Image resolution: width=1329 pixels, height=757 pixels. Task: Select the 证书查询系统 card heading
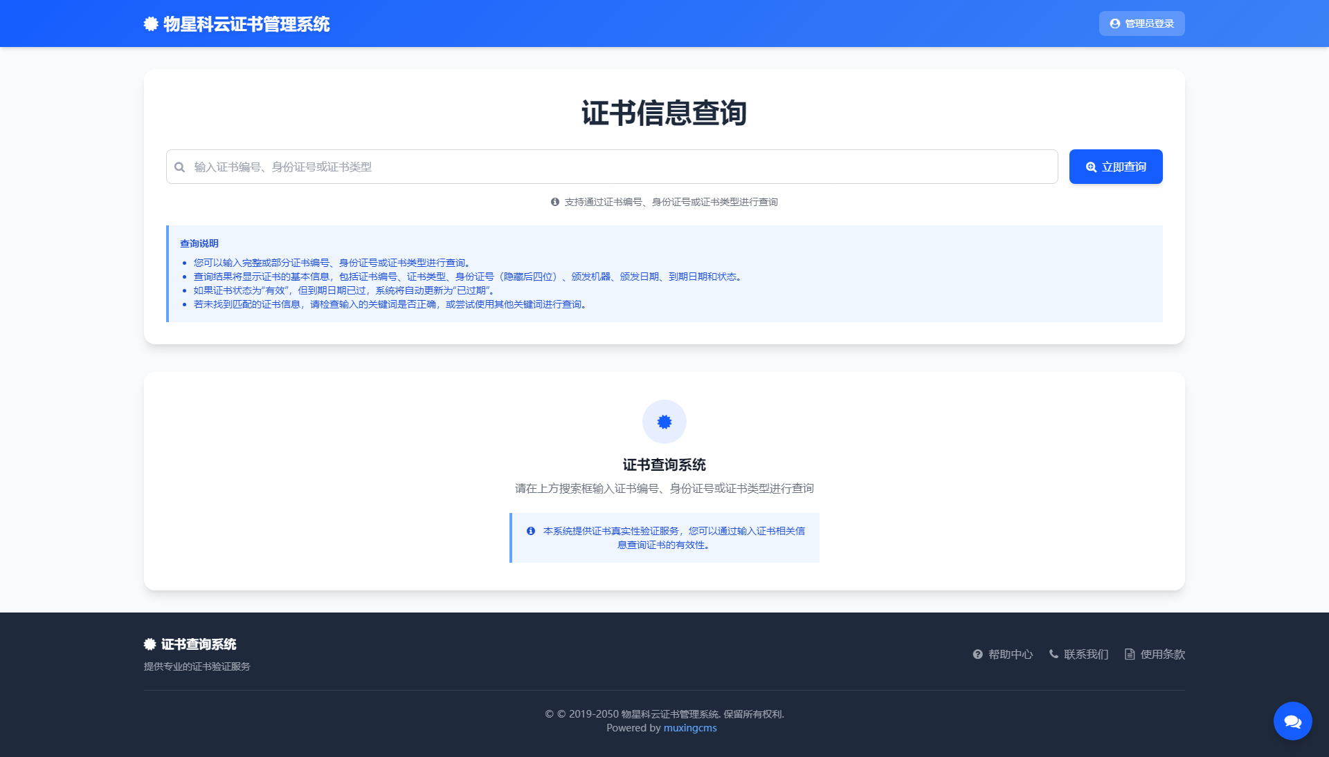pos(664,465)
